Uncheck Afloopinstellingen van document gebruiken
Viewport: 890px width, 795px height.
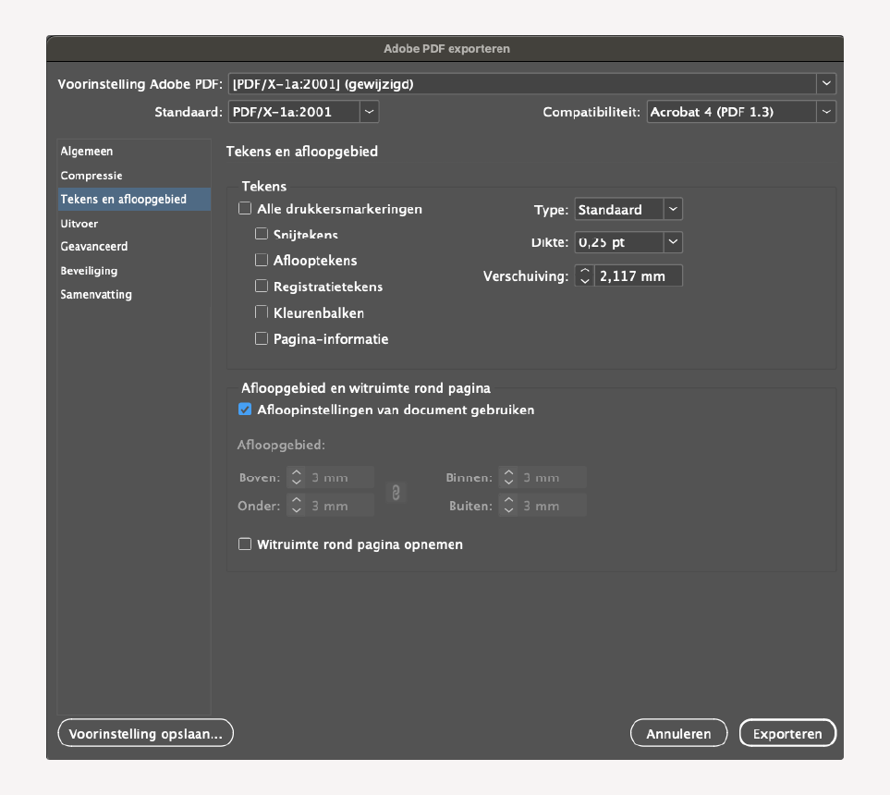[x=245, y=409]
